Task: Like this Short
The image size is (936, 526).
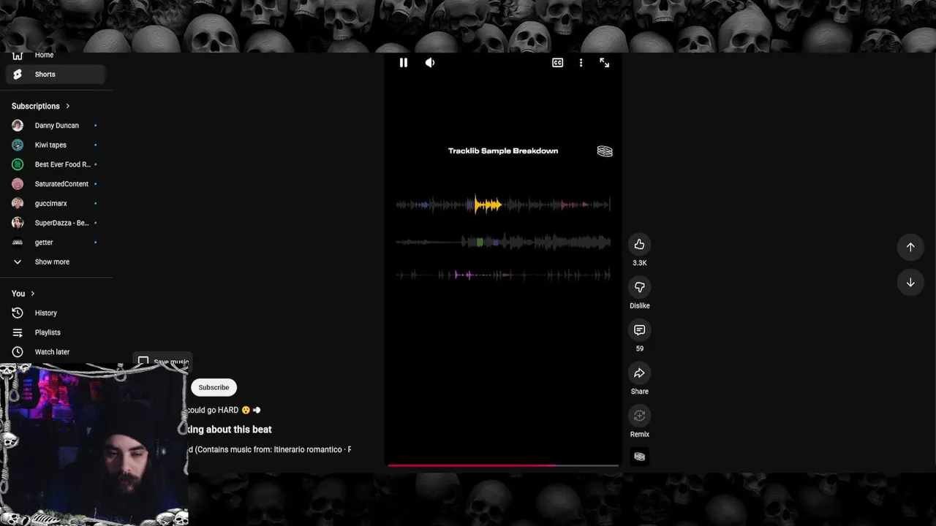Action: (639, 244)
